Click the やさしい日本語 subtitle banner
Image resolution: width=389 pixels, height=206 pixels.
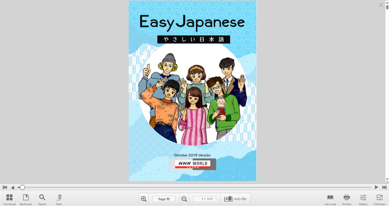(194, 39)
